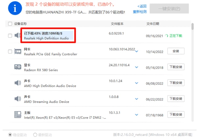The image size is (197, 139).
Task: Click the 重新检测 re-detect link
Action: (x=140, y=12)
